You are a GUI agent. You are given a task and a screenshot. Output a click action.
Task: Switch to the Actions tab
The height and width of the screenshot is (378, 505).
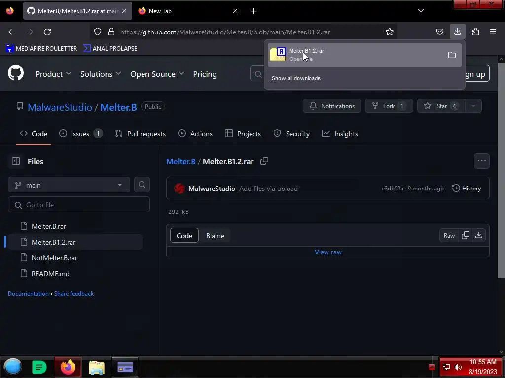point(195,134)
